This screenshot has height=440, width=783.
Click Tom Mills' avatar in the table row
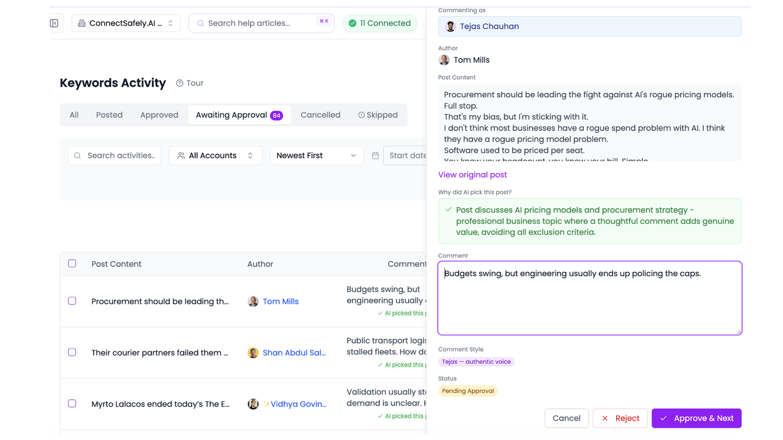[x=253, y=302]
